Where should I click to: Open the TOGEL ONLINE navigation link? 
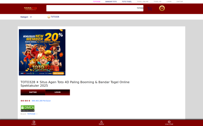pyautogui.click(x=143, y=2)
